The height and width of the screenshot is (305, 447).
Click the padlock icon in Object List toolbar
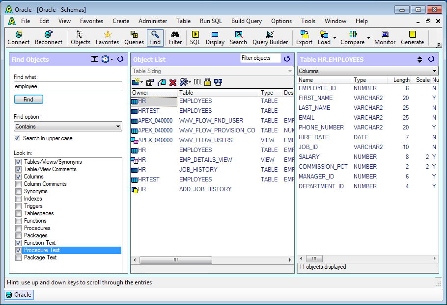(207, 82)
